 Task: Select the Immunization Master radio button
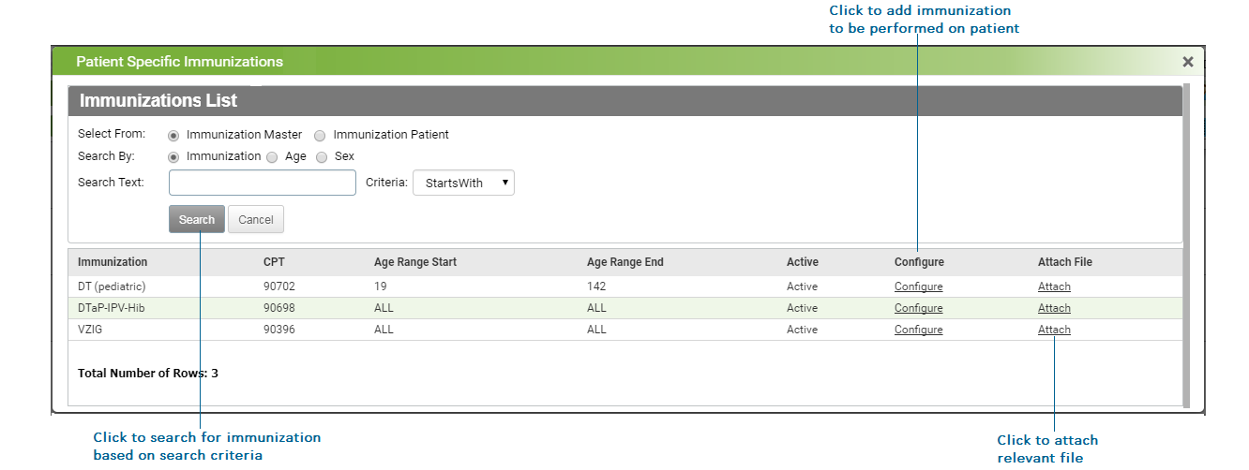pyautogui.click(x=173, y=135)
